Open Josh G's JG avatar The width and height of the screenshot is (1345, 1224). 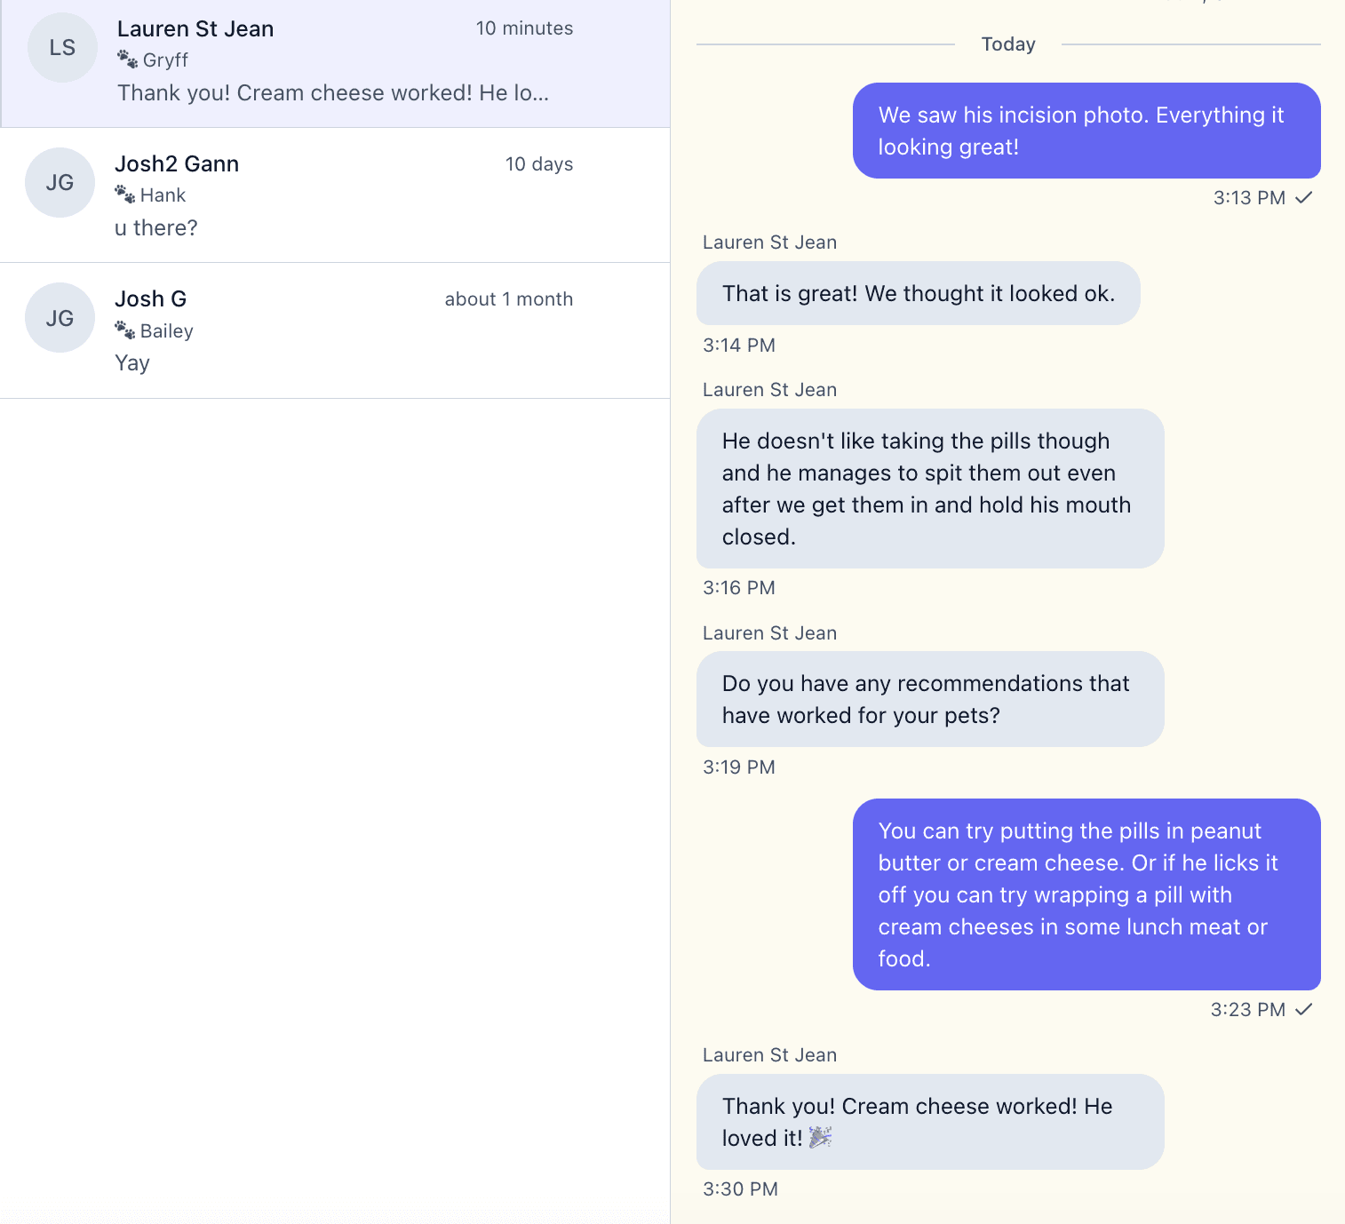(60, 317)
